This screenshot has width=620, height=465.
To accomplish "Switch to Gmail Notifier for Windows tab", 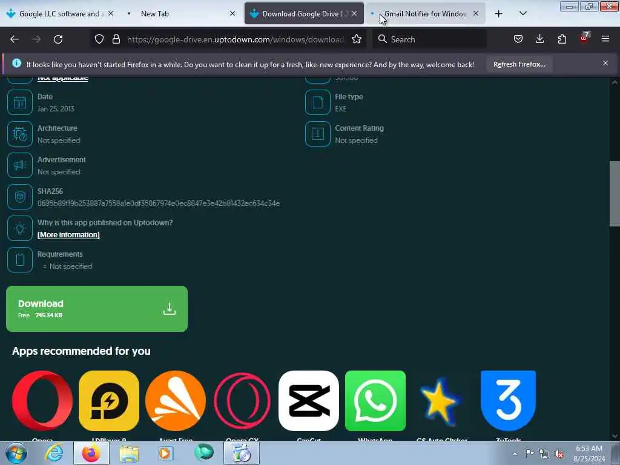I will (425, 13).
